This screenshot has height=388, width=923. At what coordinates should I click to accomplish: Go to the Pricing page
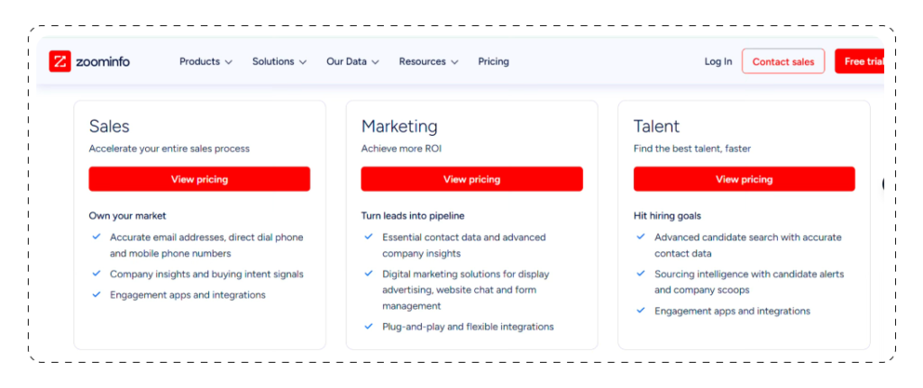[x=493, y=62]
